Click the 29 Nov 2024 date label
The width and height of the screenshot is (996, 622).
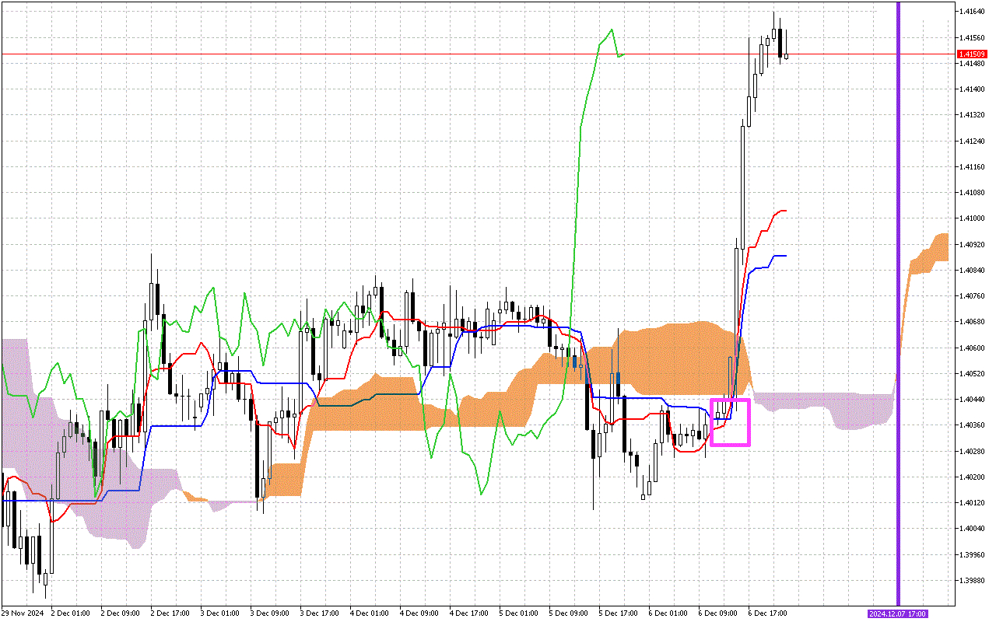21,613
